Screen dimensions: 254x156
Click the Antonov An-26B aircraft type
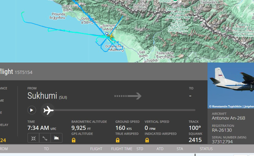tap(228, 118)
